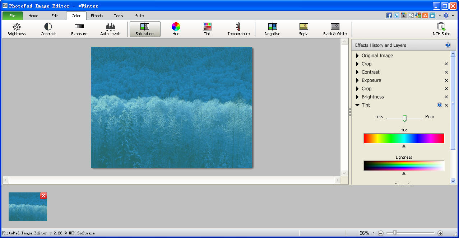Expand the Original Image layer

357,56
